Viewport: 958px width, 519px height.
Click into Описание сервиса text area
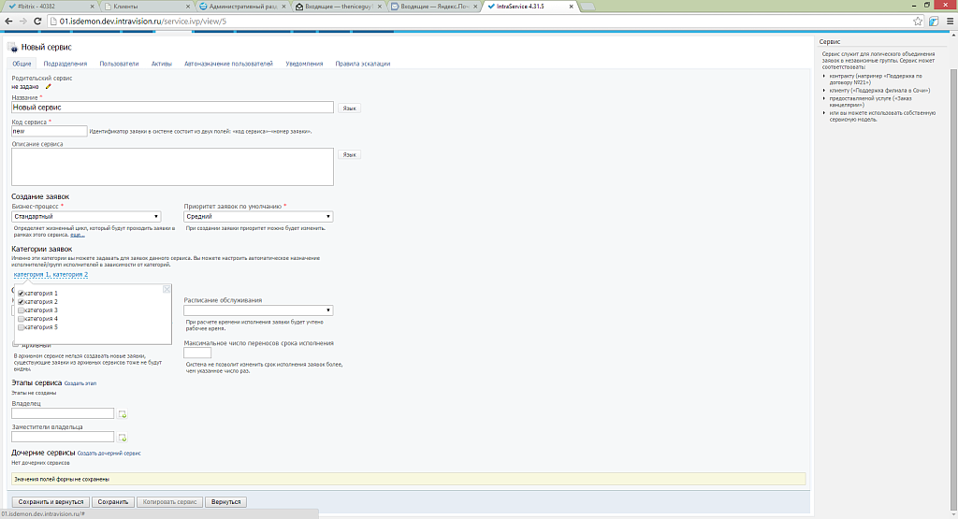pos(172,166)
